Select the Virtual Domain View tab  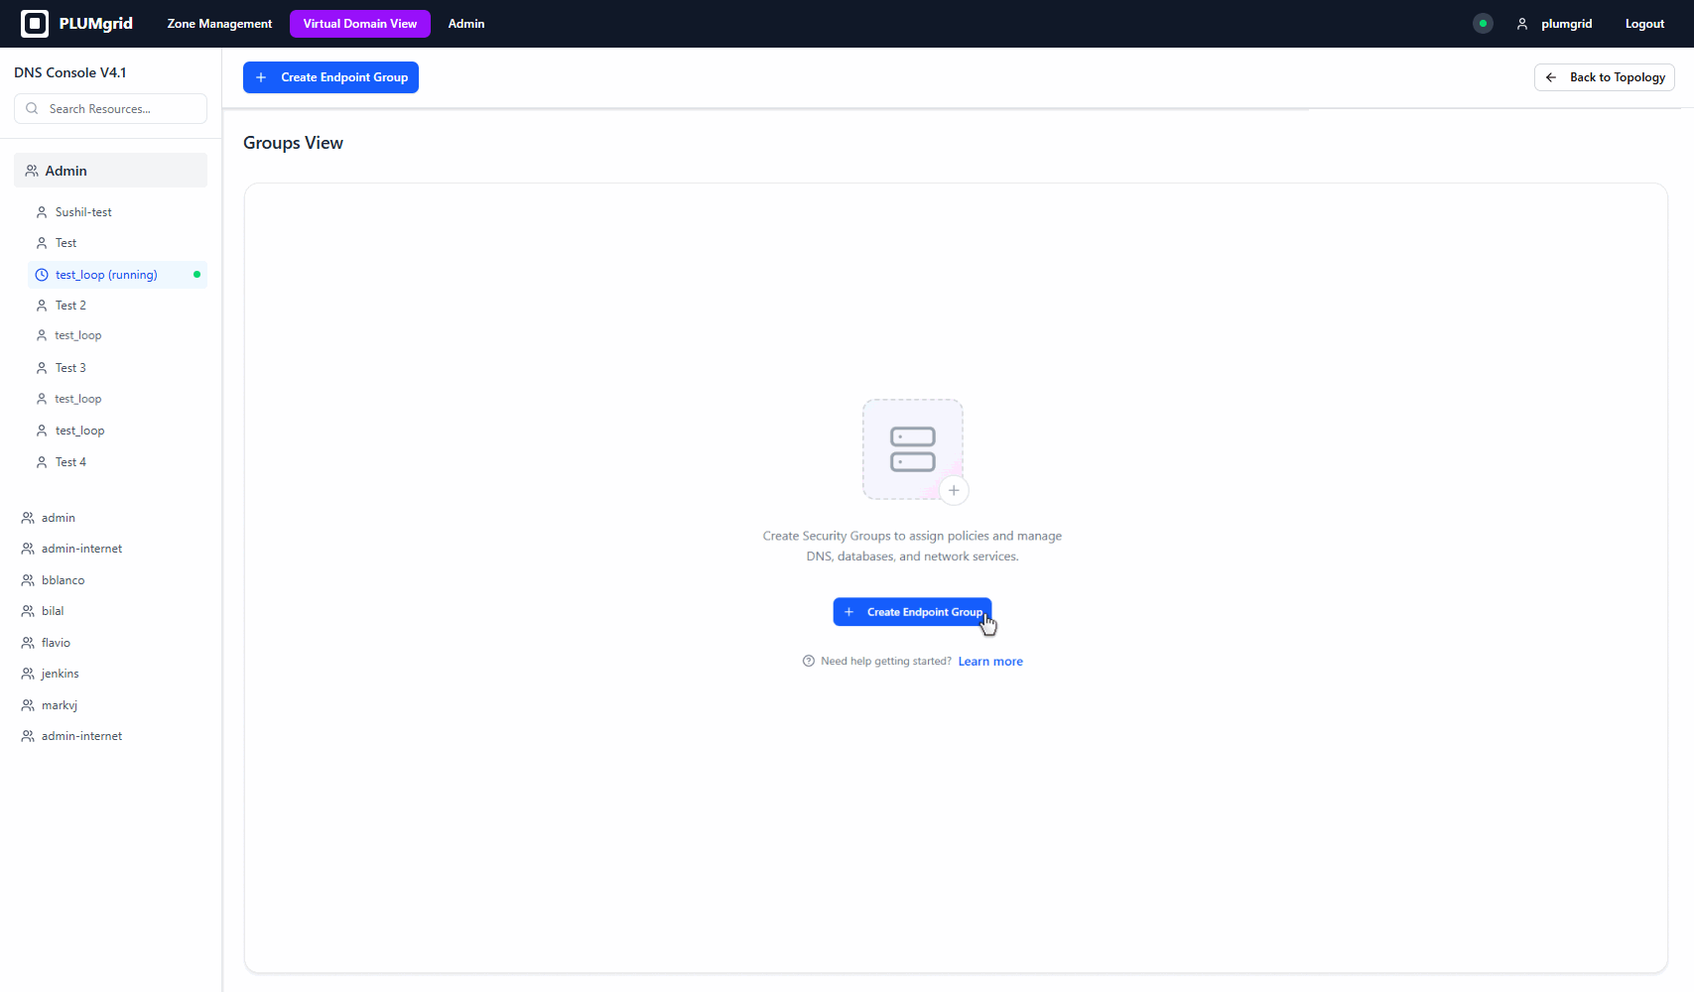point(359,24)
